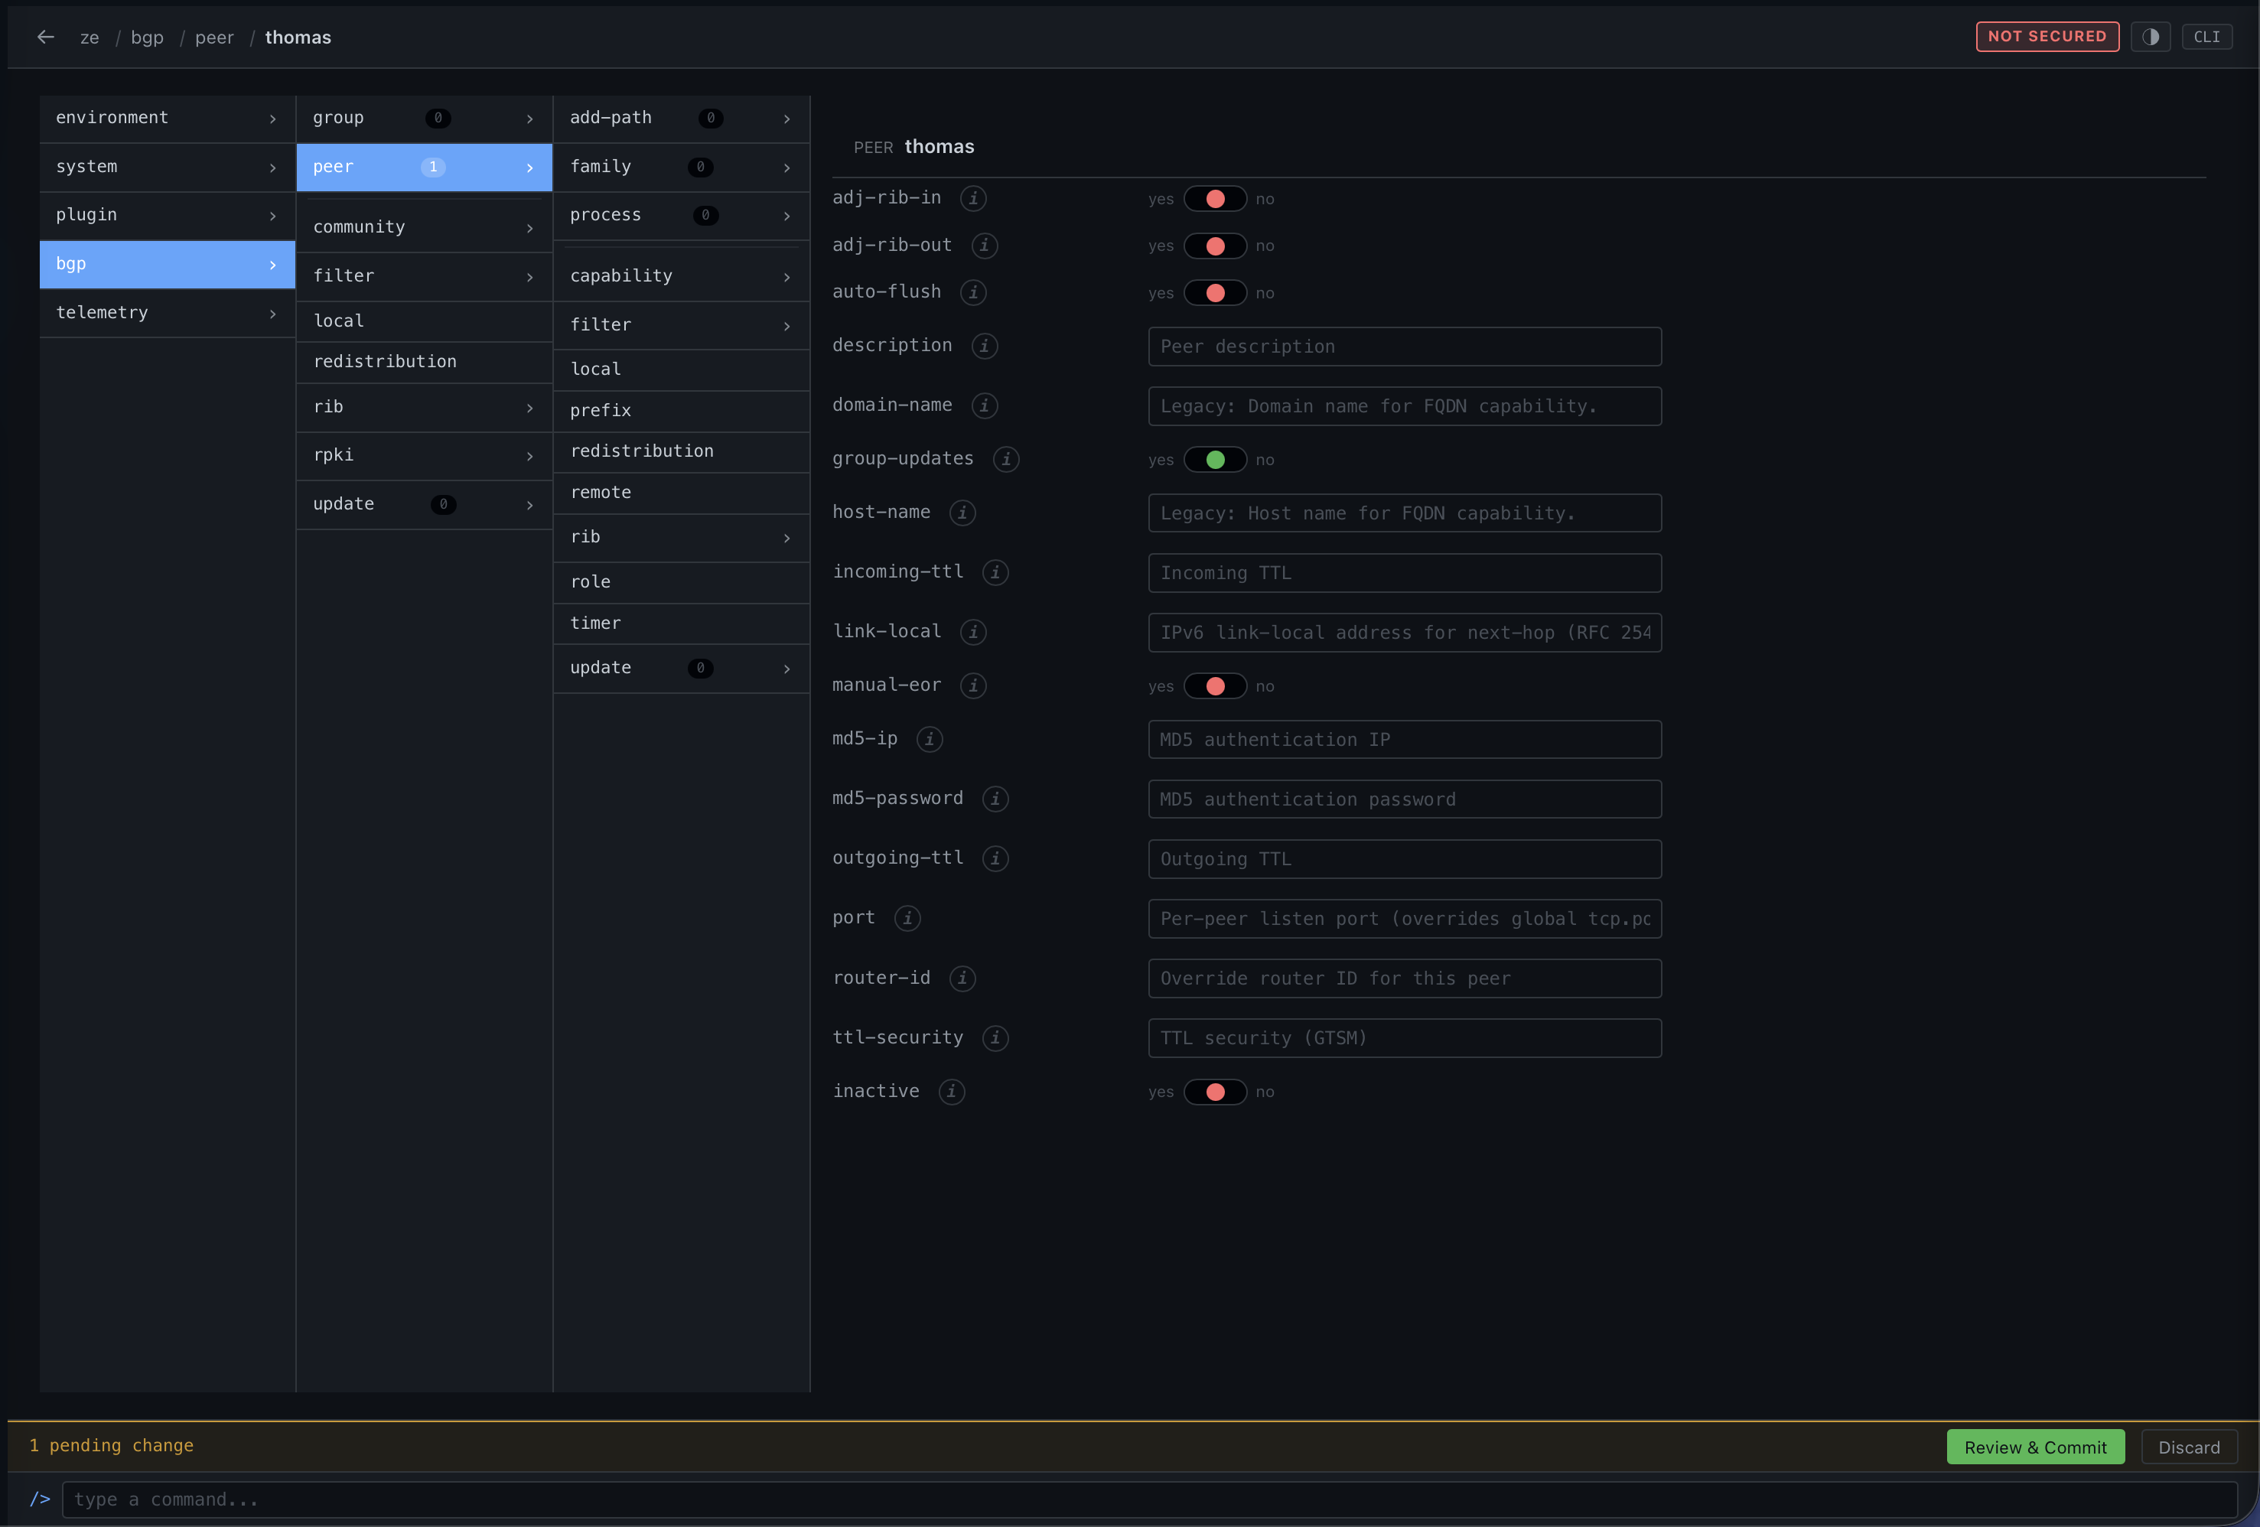Click the 1 pending change text
Image resolution: width=2260 pixels, height=1527 pixels.
[x=111, y=1445]
